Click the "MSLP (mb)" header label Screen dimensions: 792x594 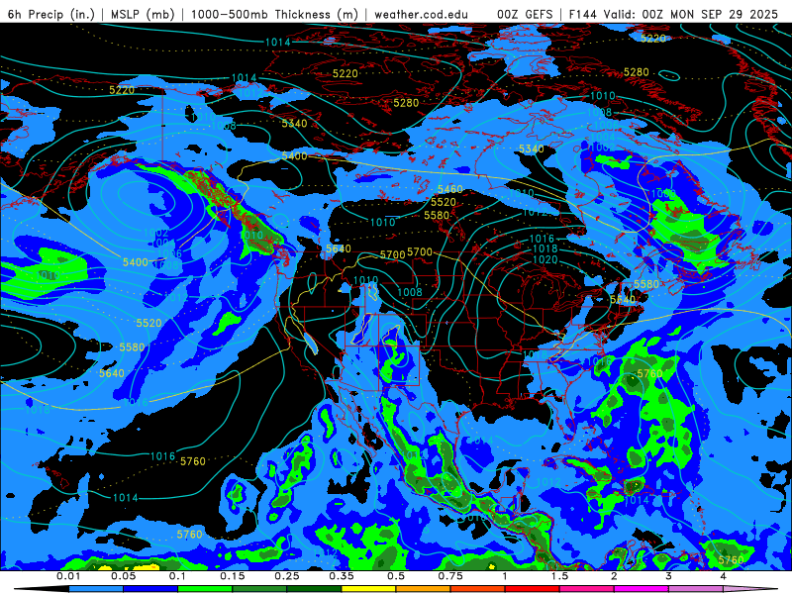(143, 14)
